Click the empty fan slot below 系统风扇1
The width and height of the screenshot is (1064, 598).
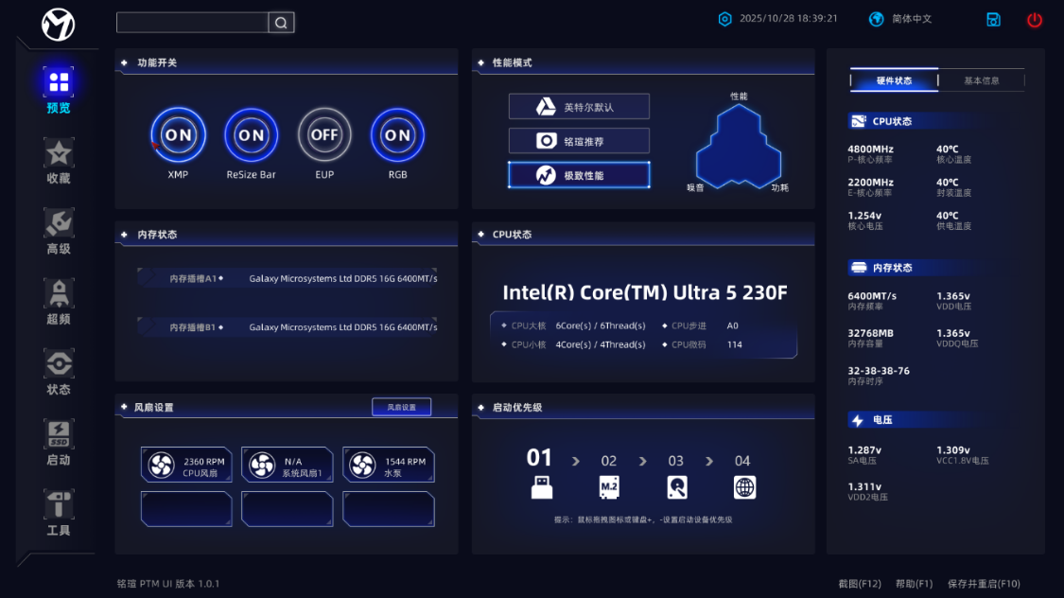287,509
